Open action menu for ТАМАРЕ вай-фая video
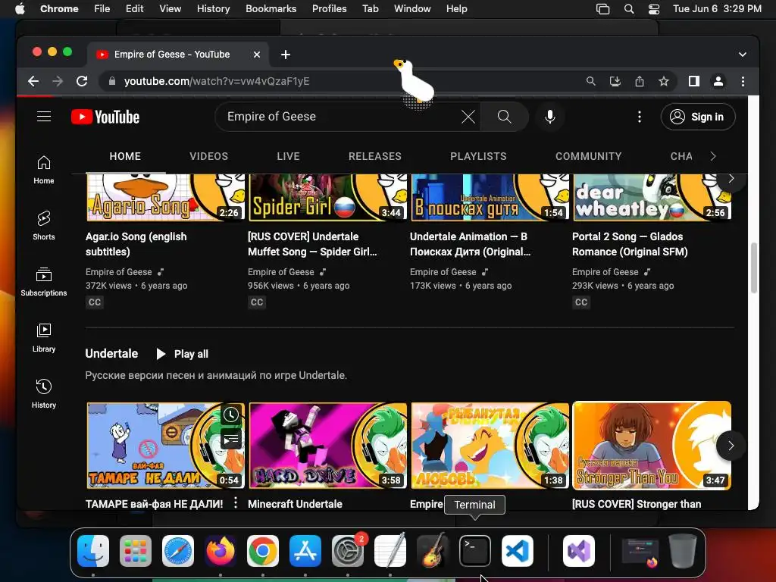The image size is (776, 582). click(x=236, y=503)
